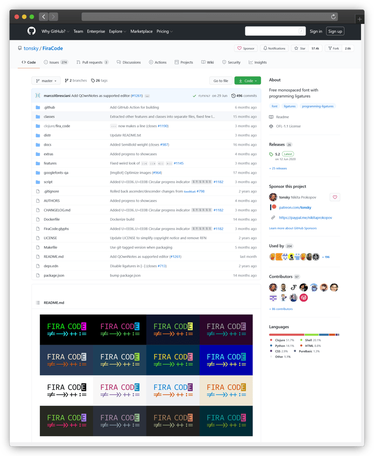The image size is (374, 456).
Task: Click the link icon beside the PayPal URL
Action: coord(273,218)
